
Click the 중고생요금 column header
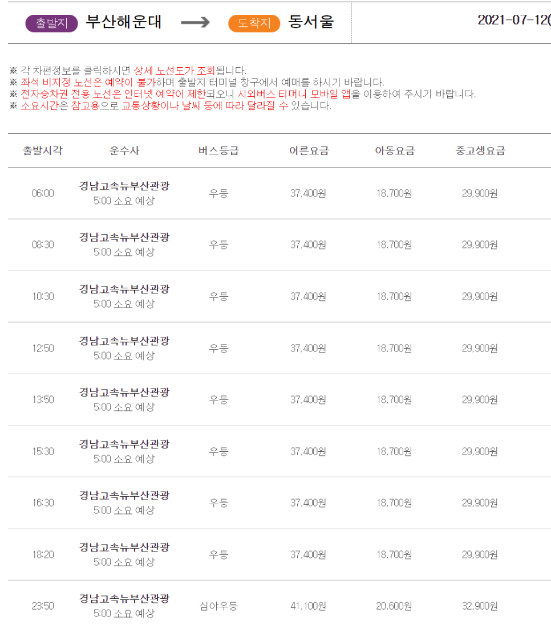[480, 151]
